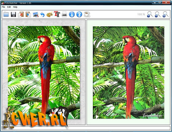The width and height of the screenshot is (172, 132).
Task: Click the painted parrot result image
Action: pos(128,73)
